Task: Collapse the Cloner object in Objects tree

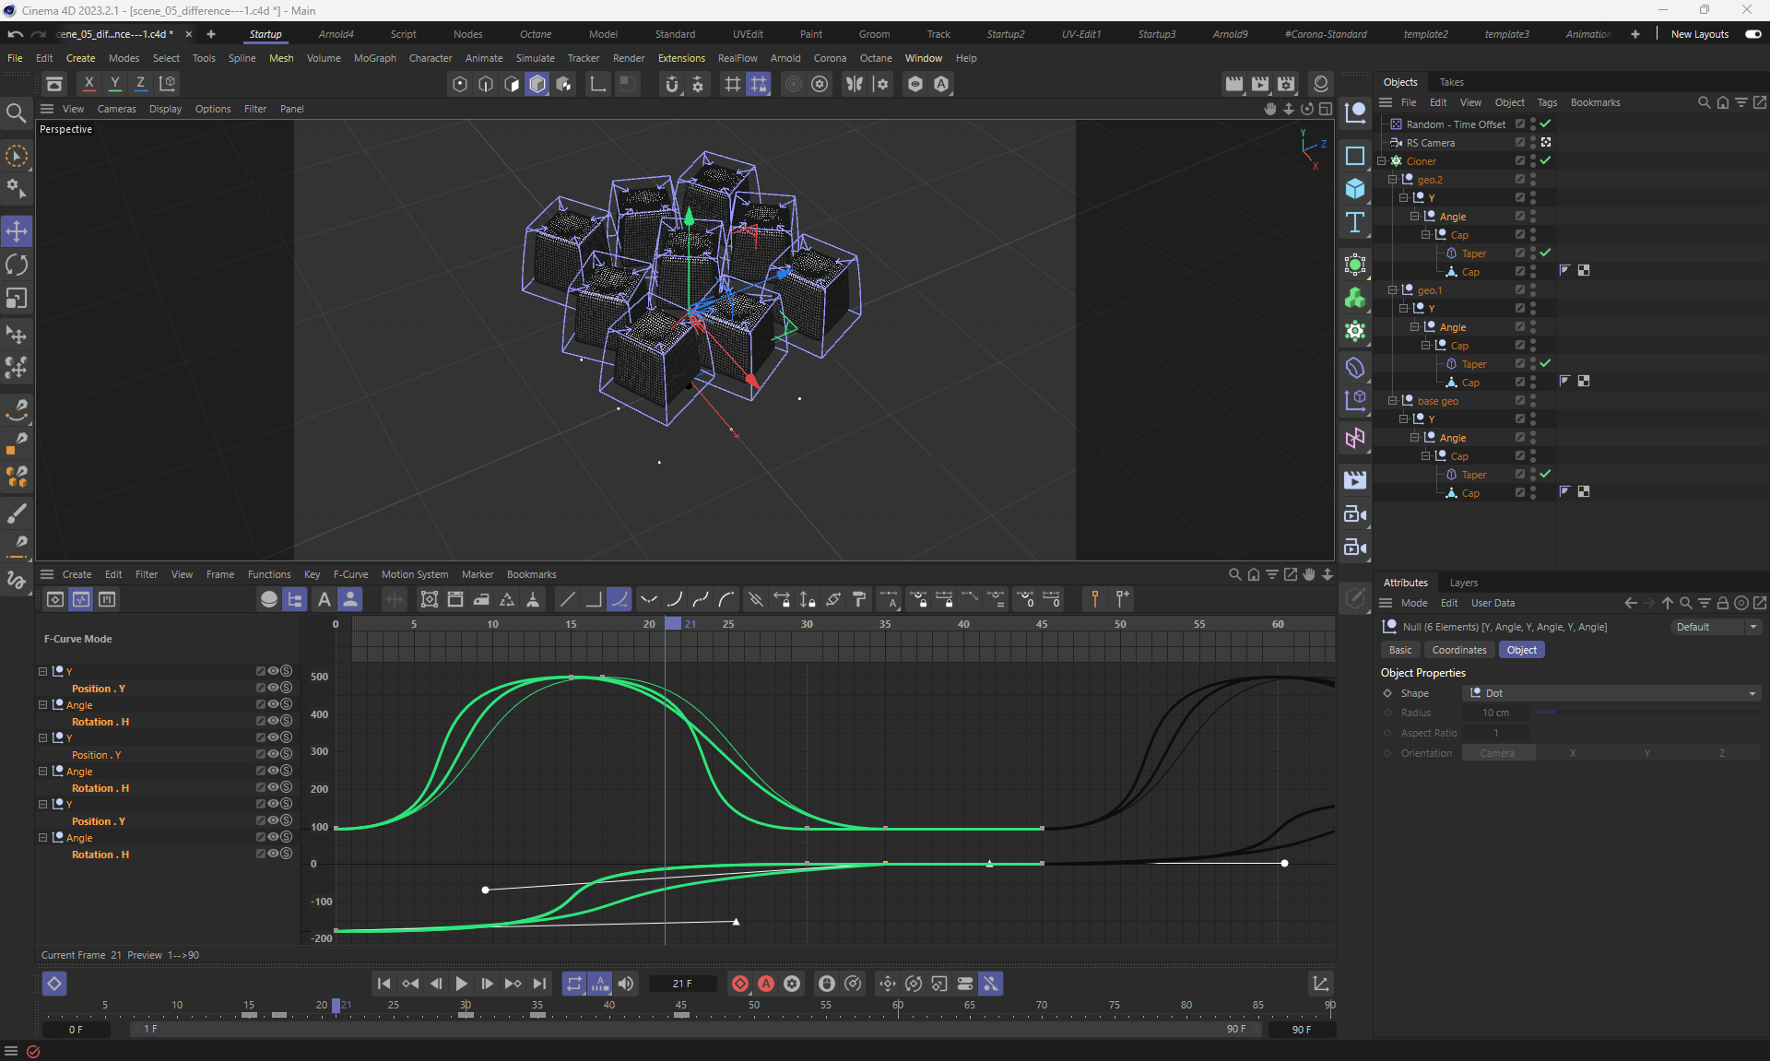Action: (1382, 160)
